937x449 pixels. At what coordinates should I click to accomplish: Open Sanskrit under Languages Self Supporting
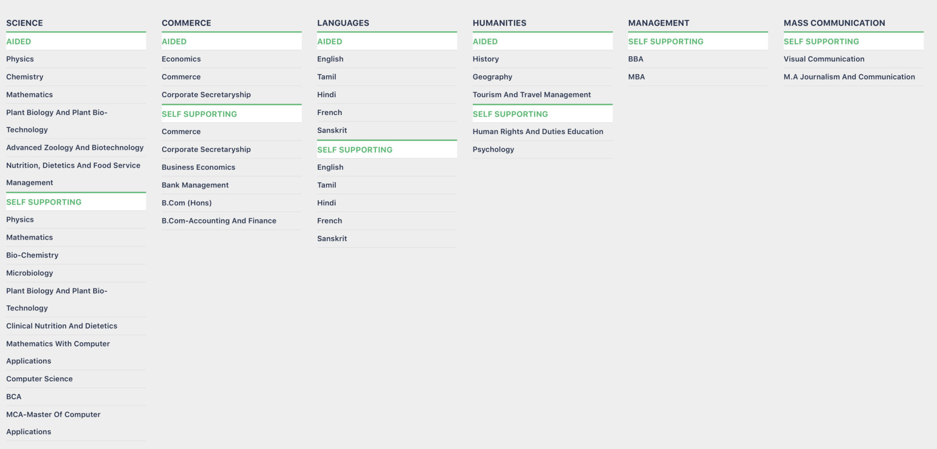click(332, 239)
